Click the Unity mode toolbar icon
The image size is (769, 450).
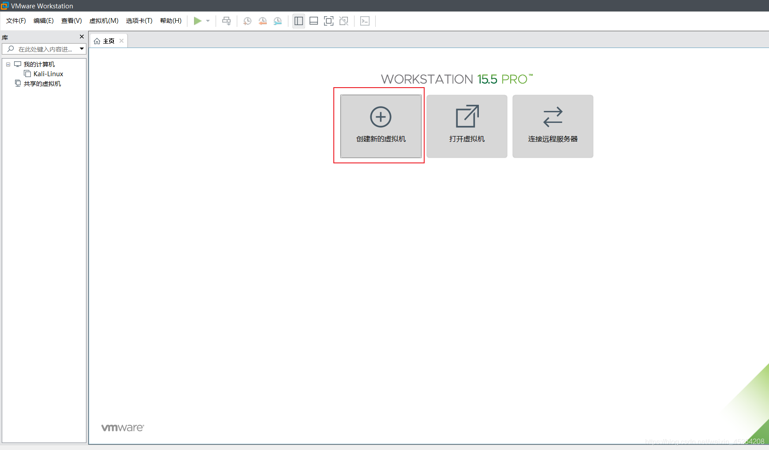point(344,21)
